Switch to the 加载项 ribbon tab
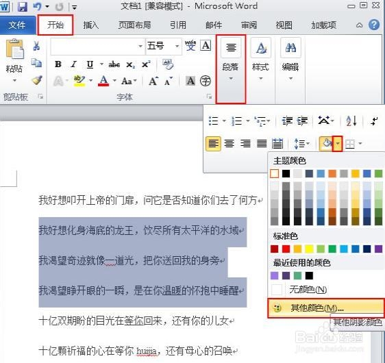This screenshot has width=385, height=363. [323, 25]
